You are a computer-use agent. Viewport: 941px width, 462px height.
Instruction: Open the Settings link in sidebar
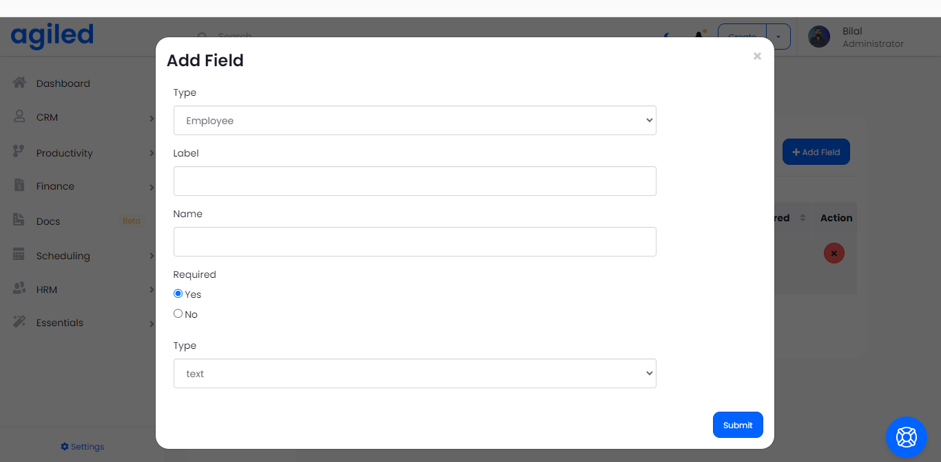[83, 447]
